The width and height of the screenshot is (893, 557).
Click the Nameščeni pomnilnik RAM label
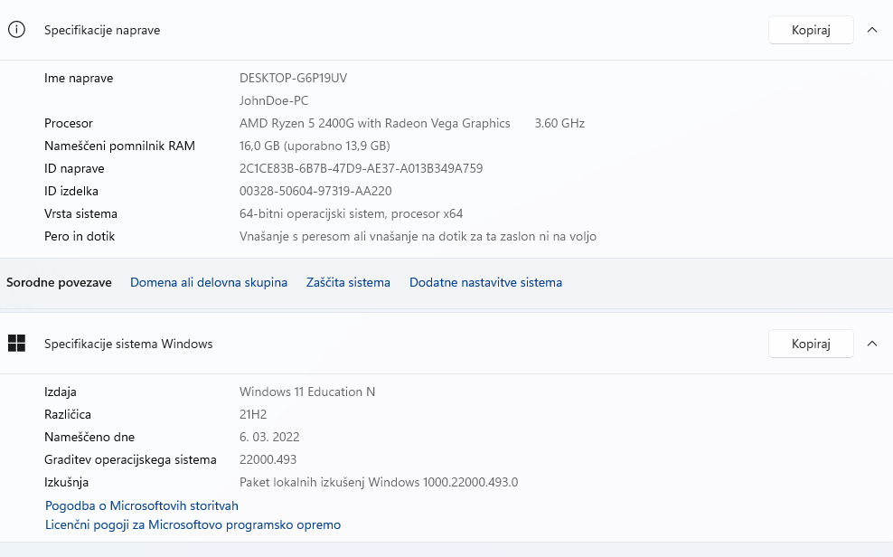tap(119, 146)
